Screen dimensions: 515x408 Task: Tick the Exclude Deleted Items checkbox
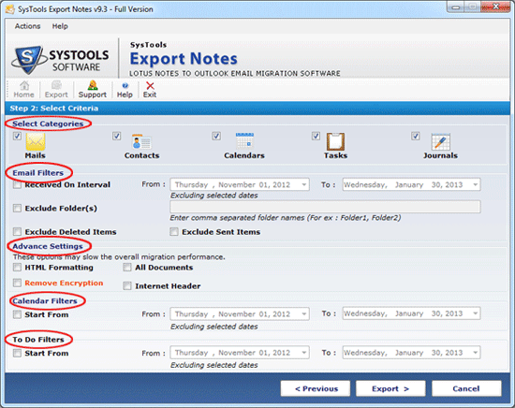pyautogui.click(x=17, y=232)
